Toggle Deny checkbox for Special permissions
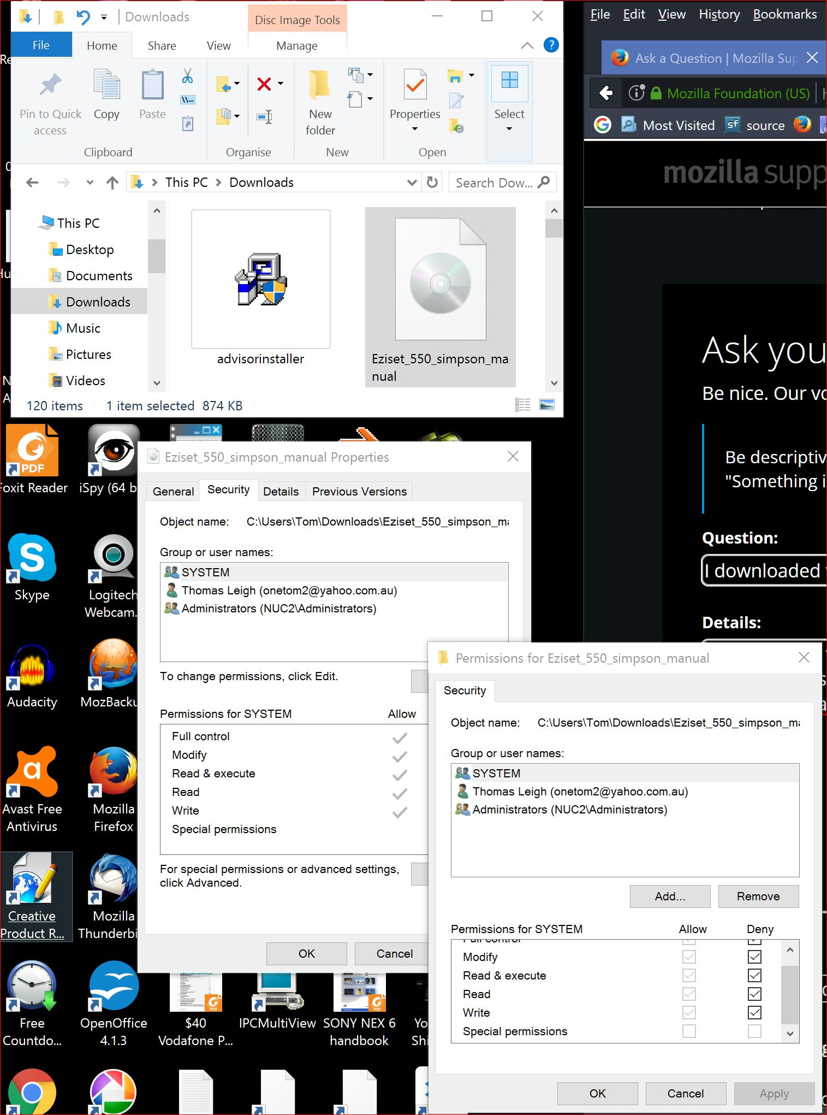Screen dimensions: 827x1115 coord(754,1031)
